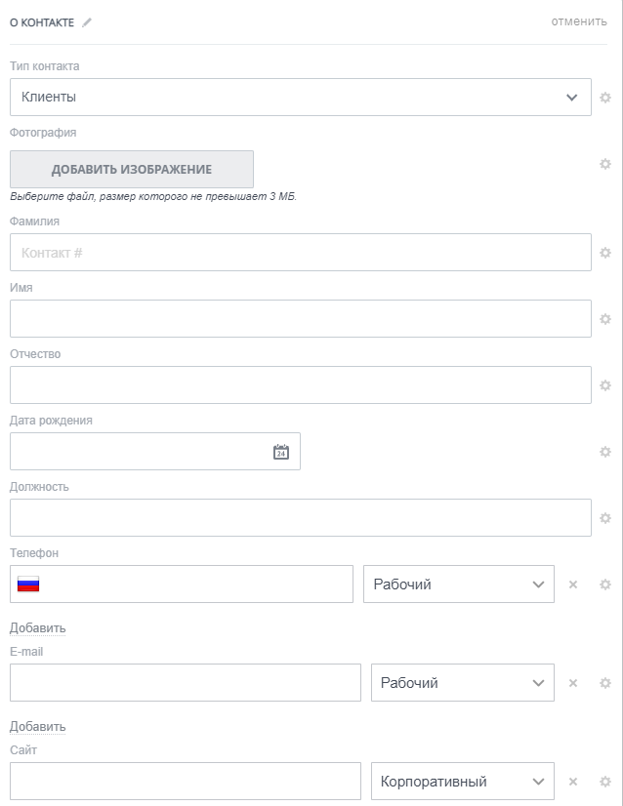623x806 pixels.
Task: Click into the Имя text field
Action: click(x=300, y=319)
